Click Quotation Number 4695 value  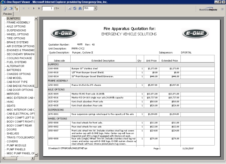(x=80, y=45)
